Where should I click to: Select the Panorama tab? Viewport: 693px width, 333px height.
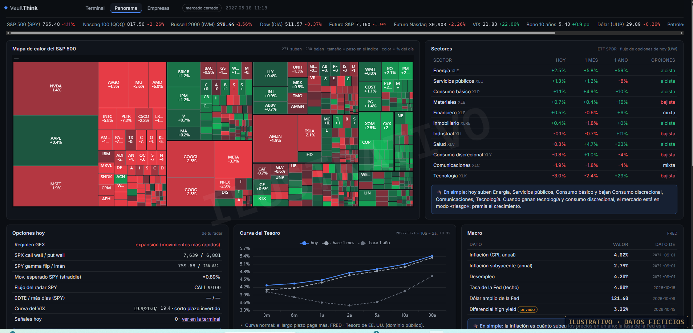click(126, 8)
